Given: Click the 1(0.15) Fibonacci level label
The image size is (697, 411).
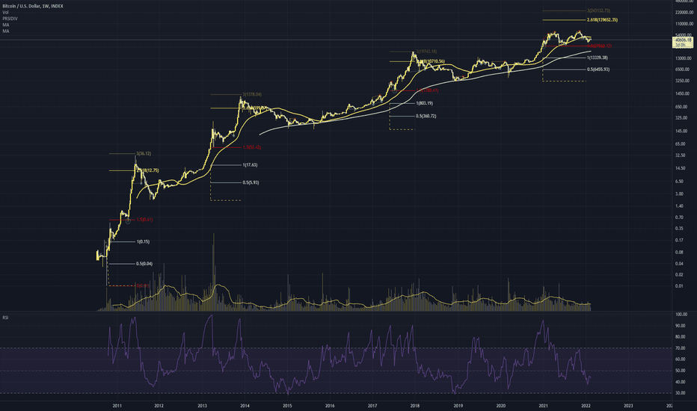Looking at the screenshot, I should [x=143, y=241].
